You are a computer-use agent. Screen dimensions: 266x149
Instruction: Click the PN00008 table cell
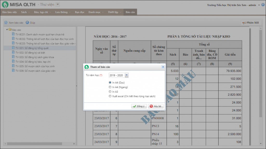(x=159, y=118)
